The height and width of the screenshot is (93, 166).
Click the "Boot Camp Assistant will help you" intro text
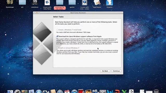coord(86,23)
